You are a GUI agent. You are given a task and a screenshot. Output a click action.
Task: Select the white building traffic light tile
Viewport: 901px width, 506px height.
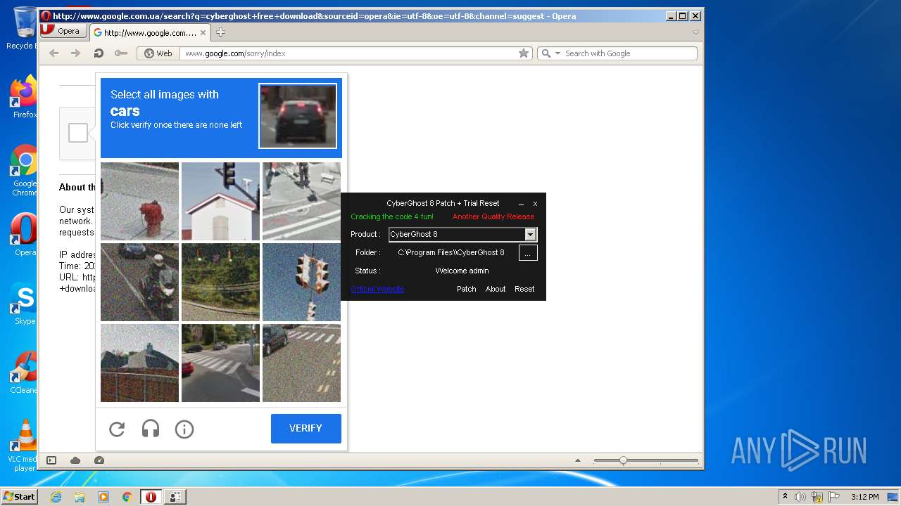point(220,201)
